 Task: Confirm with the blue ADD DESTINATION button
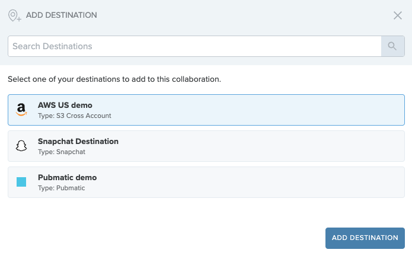365,238
